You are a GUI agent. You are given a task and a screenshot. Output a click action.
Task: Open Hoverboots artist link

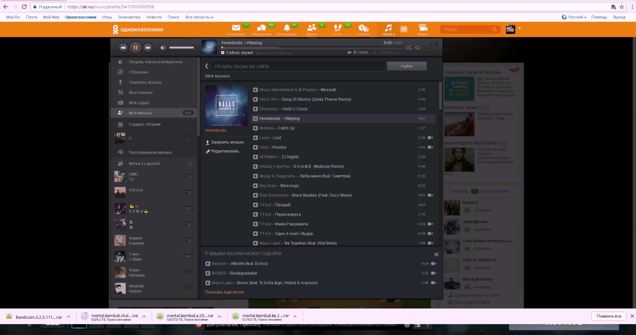point(216,130)
